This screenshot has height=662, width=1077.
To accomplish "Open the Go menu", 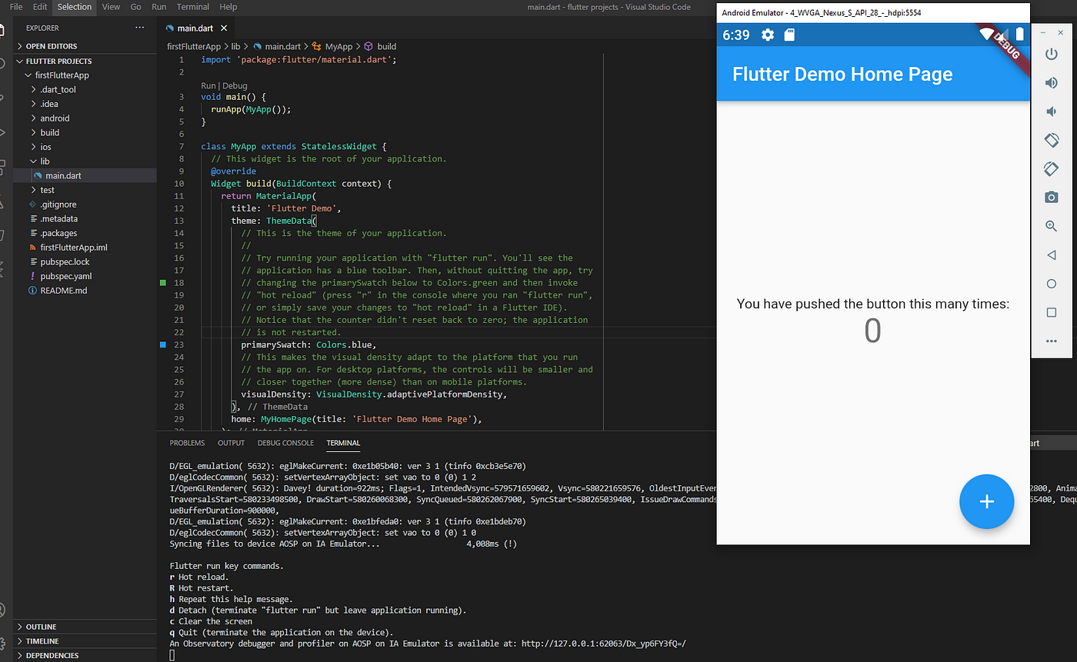I will (x=135, y=6).
